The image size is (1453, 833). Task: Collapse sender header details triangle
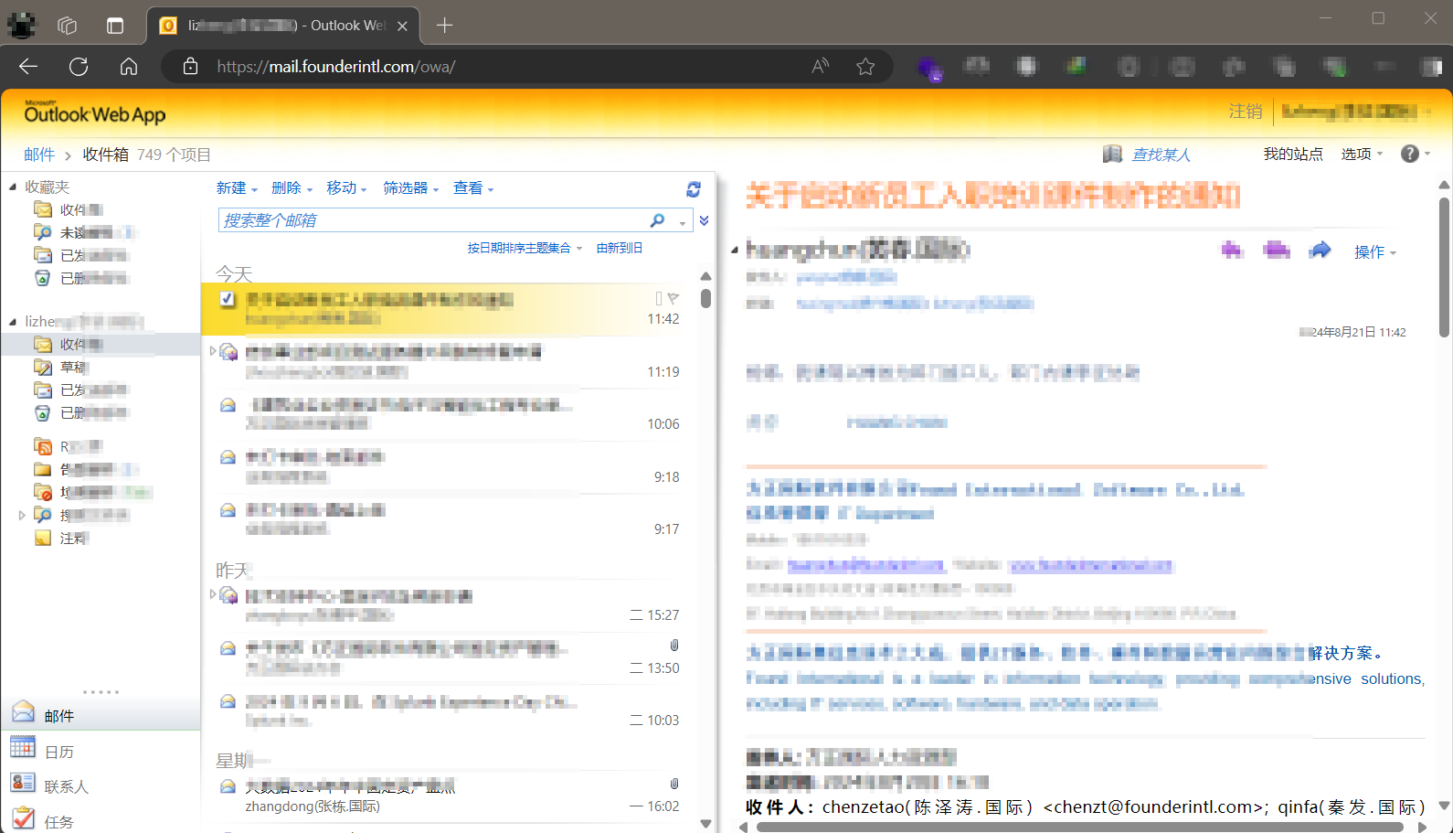(x=735, y=251)
